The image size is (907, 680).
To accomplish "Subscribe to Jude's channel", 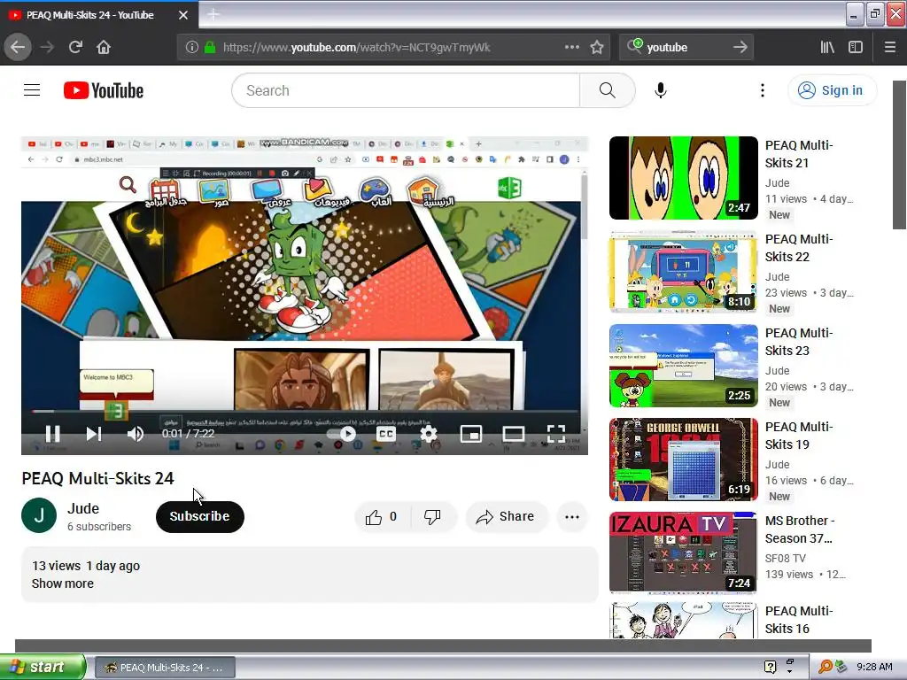I will click(199, 516).
